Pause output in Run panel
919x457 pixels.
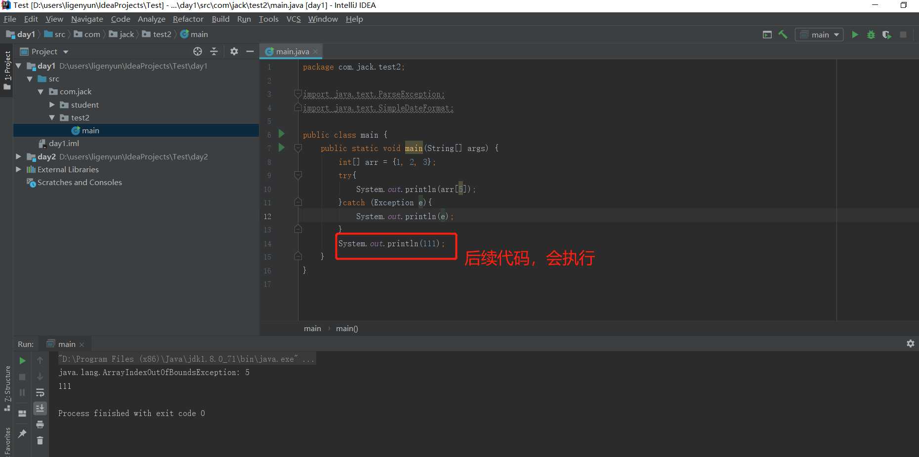pos(22,392)
